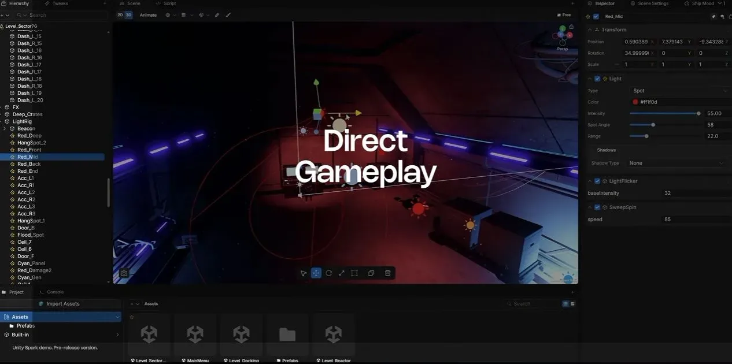Click the Animate button
The width and height of the screenshot is (732, 364).
pyautogui.click(x=148, y=15)
